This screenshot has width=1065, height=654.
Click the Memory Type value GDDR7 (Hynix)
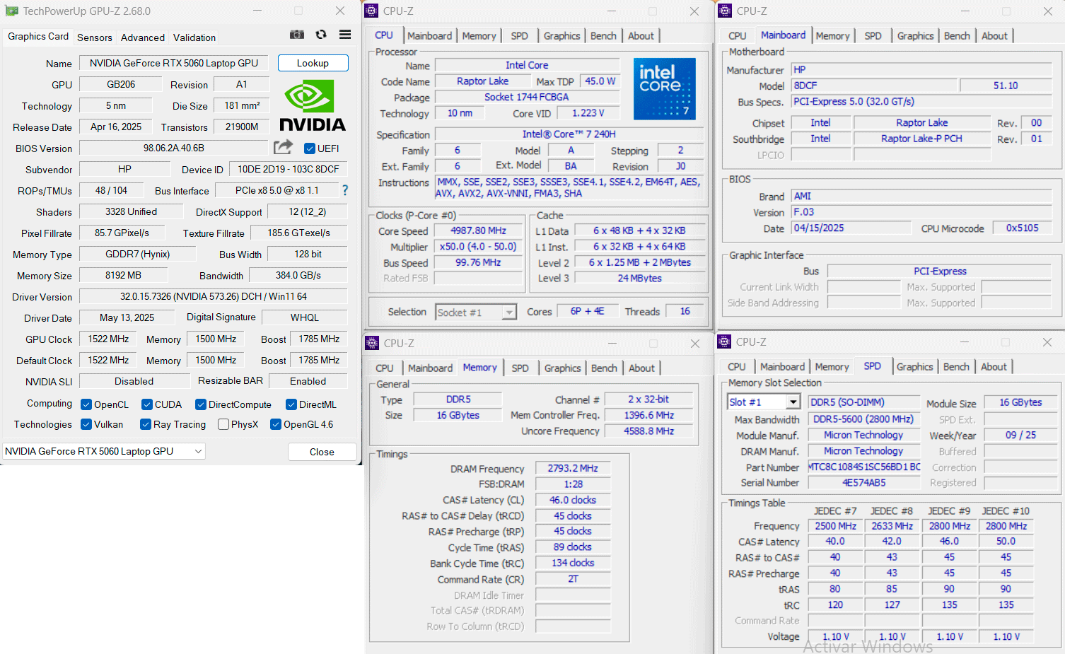click(x=138, y=254)
